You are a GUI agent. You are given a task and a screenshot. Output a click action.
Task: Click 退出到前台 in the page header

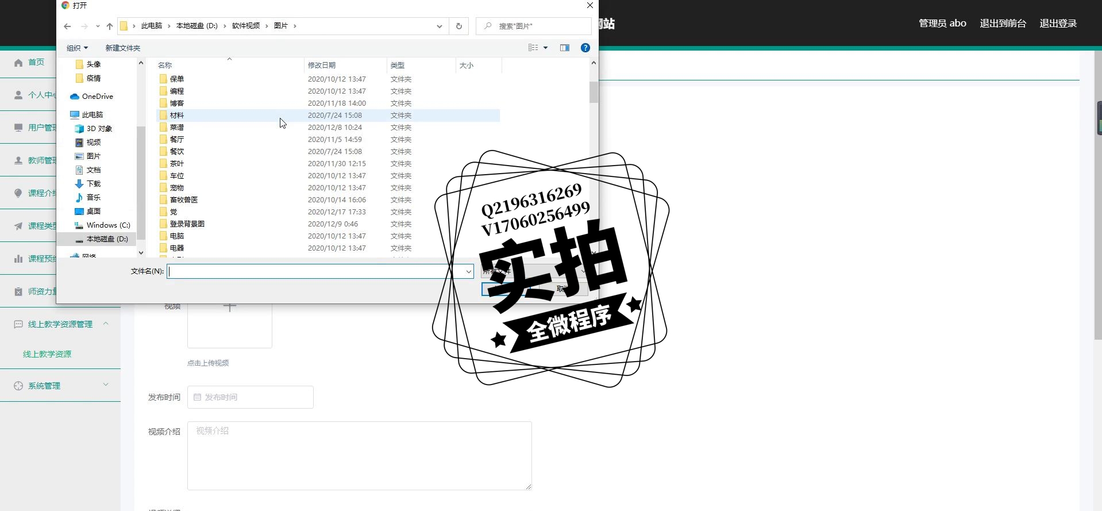coord(1003,24)
